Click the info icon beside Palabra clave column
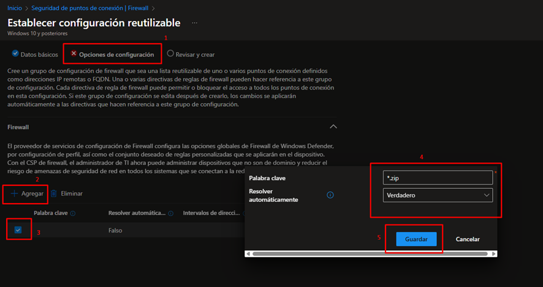Viewport: 543px width, 287px height. click(x=73, y=213)
